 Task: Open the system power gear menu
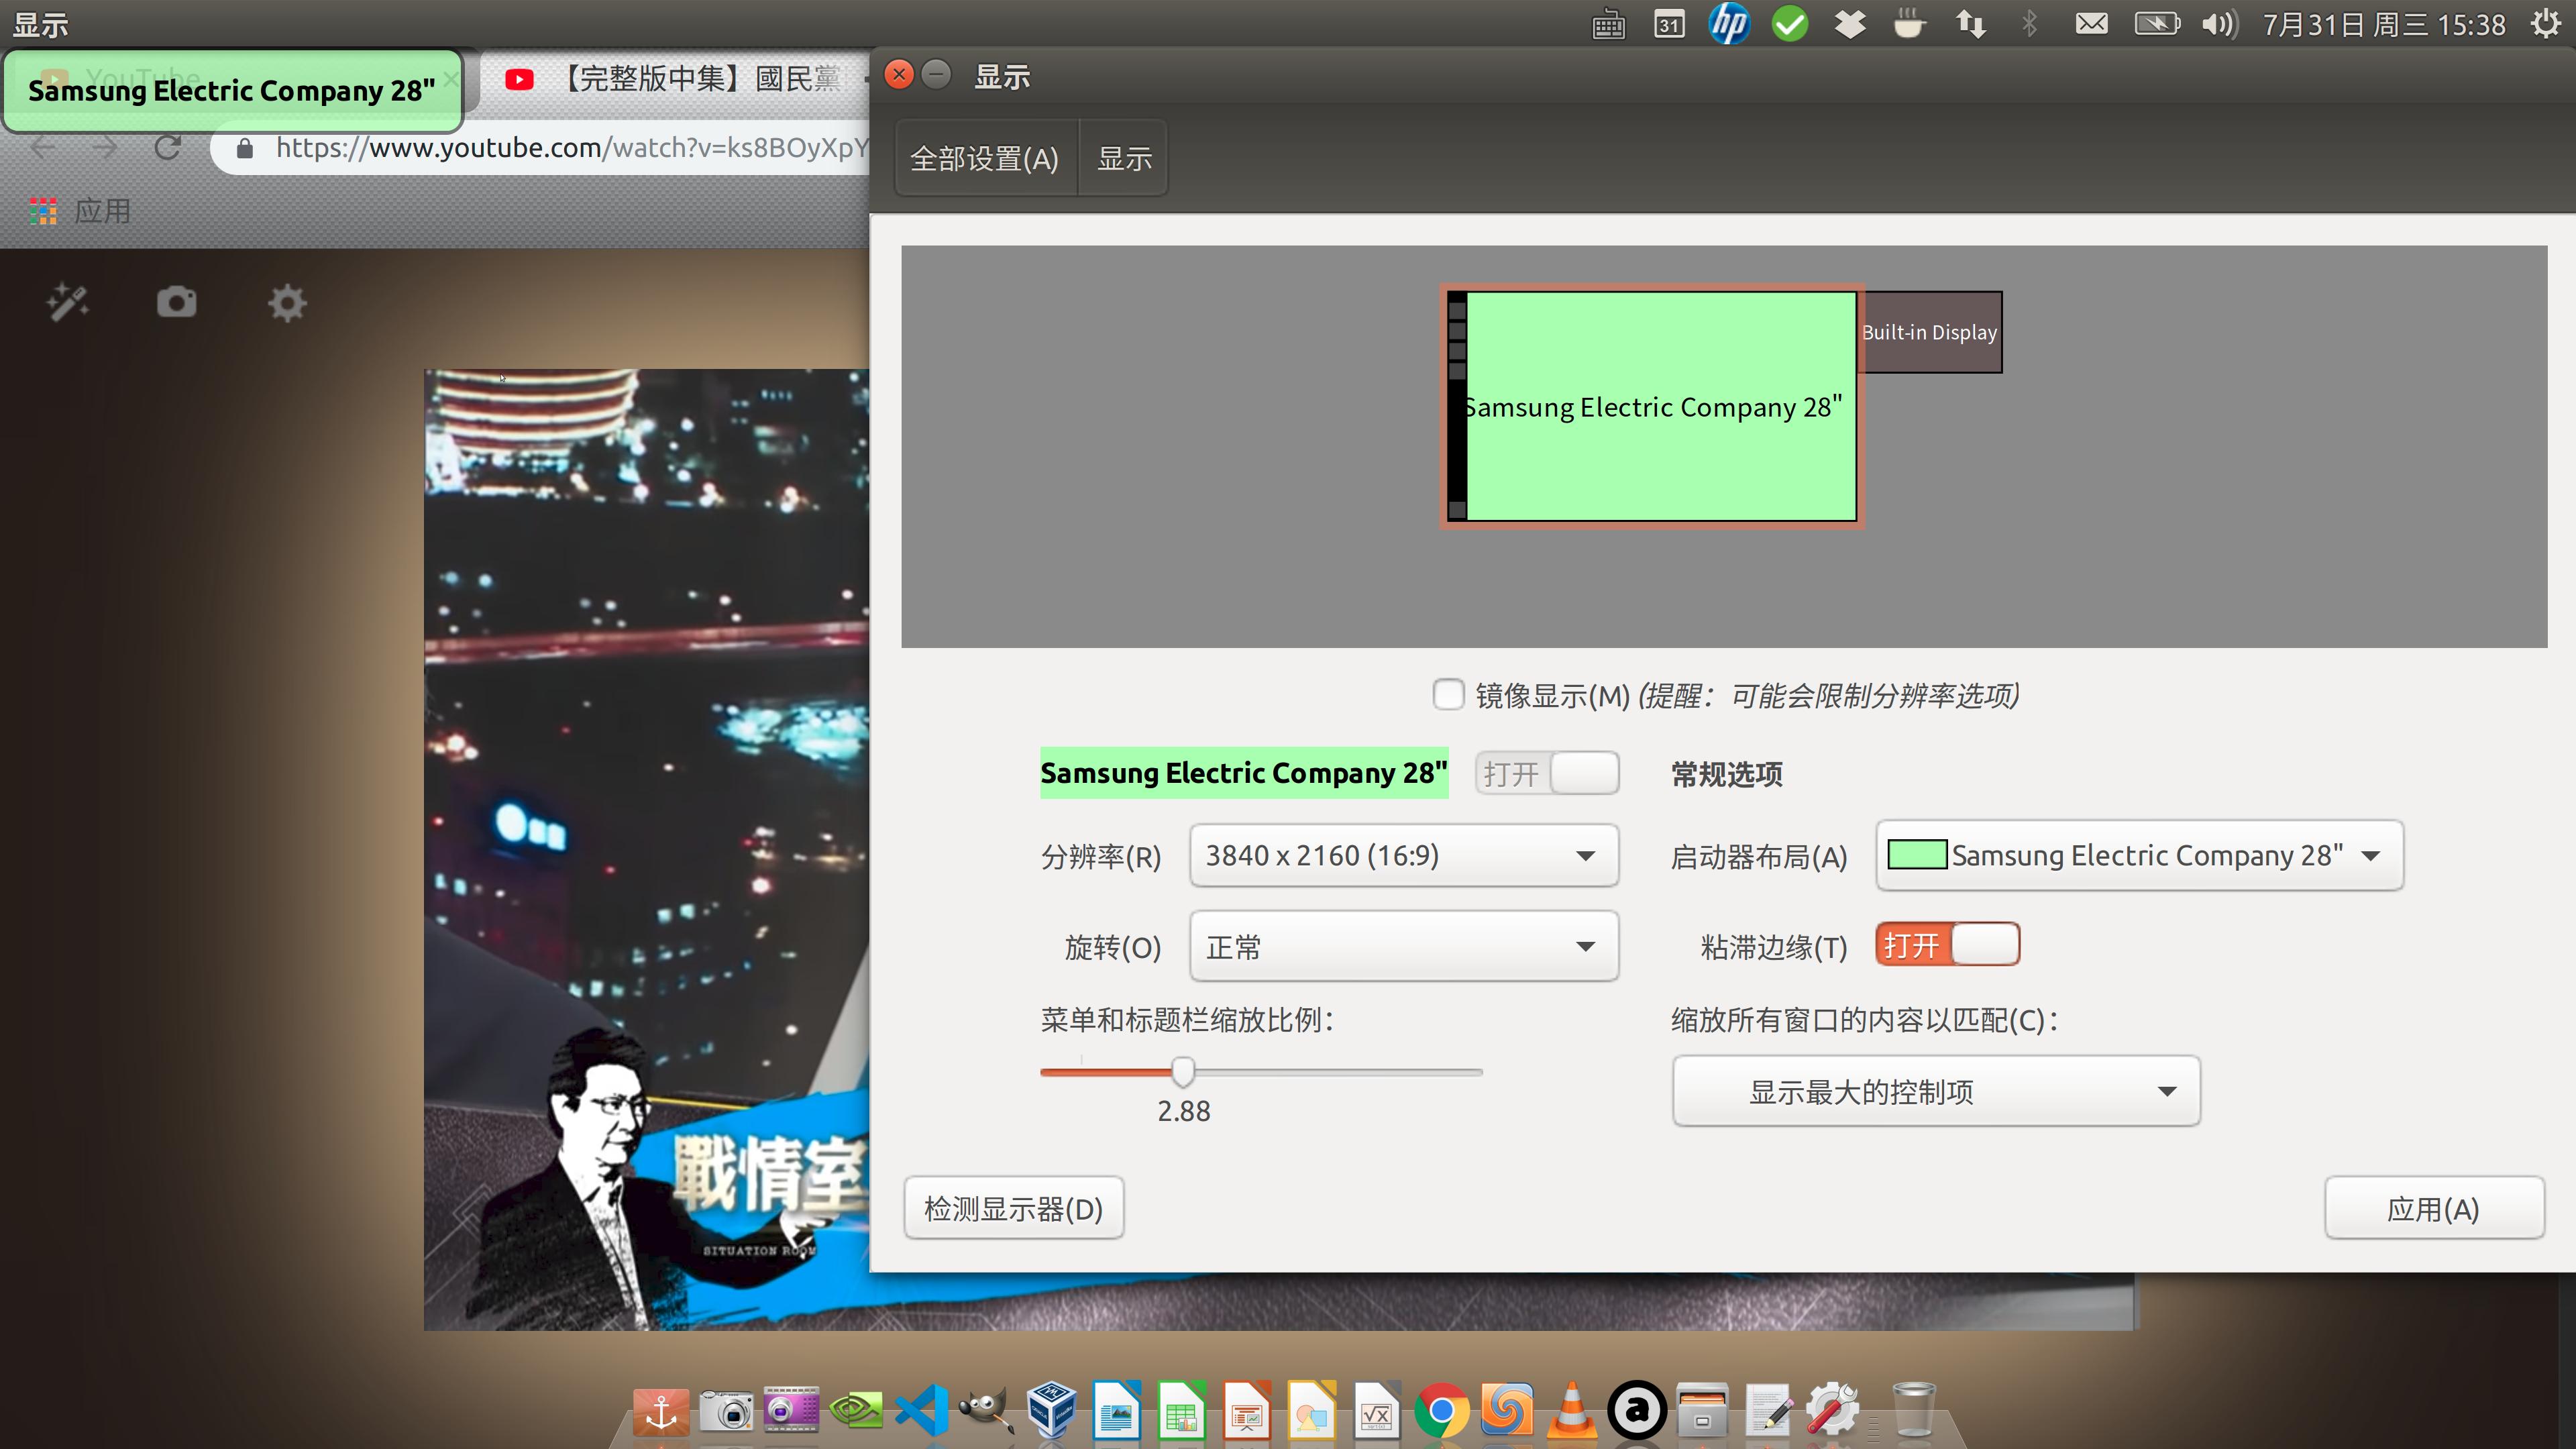tap(2545, 24)
